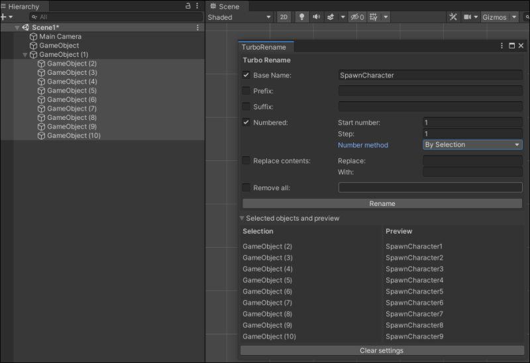Open Gizmos dropdown arrow
Image resolution: width=530 pixels, height=363 pixels.
tap(514, 17)
